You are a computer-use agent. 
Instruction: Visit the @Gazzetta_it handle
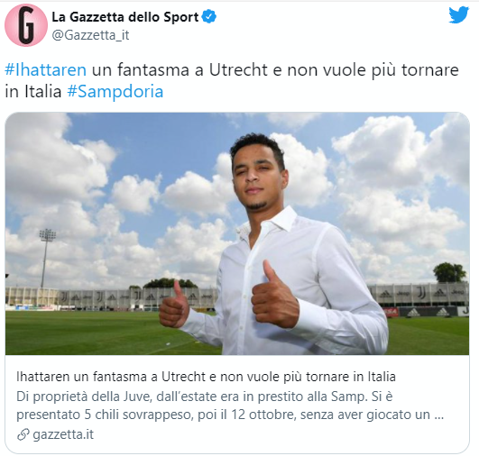(x=90, y=35)
